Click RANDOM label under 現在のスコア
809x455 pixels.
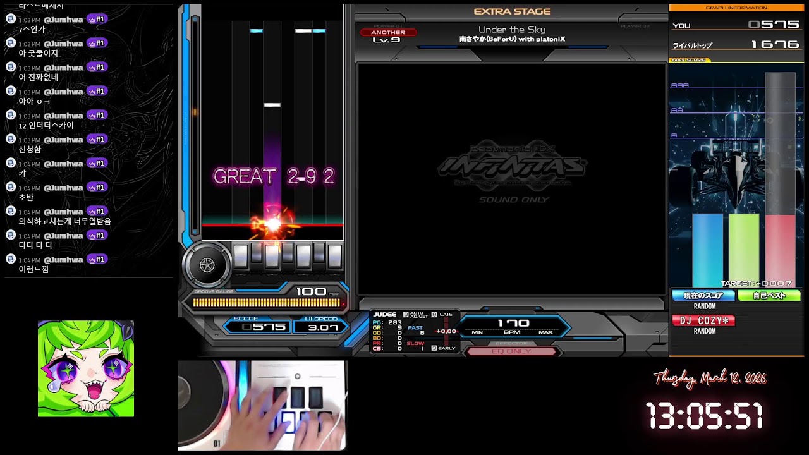point(705,306)
